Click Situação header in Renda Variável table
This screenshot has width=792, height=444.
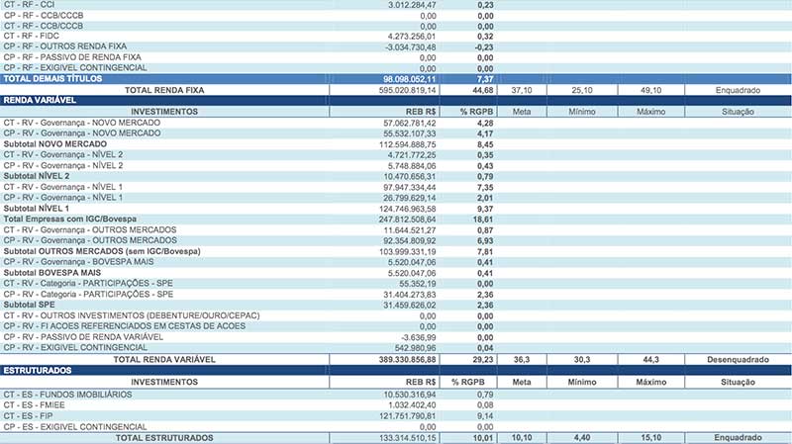click(x=738, y=113)
